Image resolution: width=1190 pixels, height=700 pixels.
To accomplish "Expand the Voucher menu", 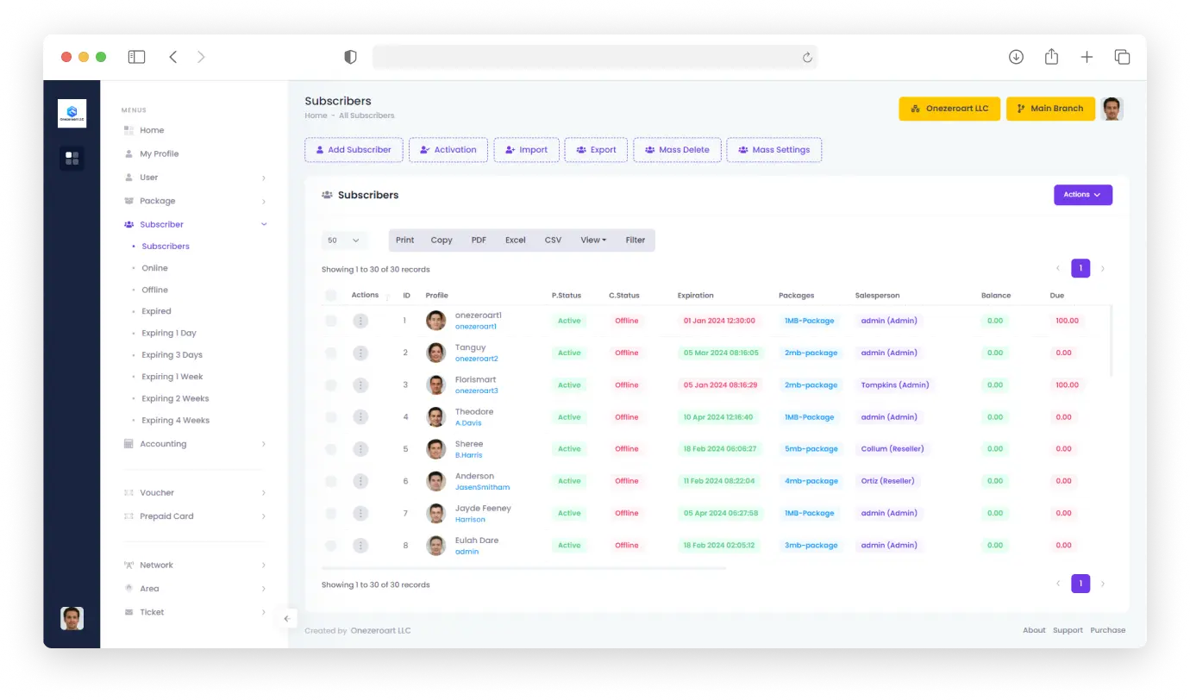I will 195,493.
